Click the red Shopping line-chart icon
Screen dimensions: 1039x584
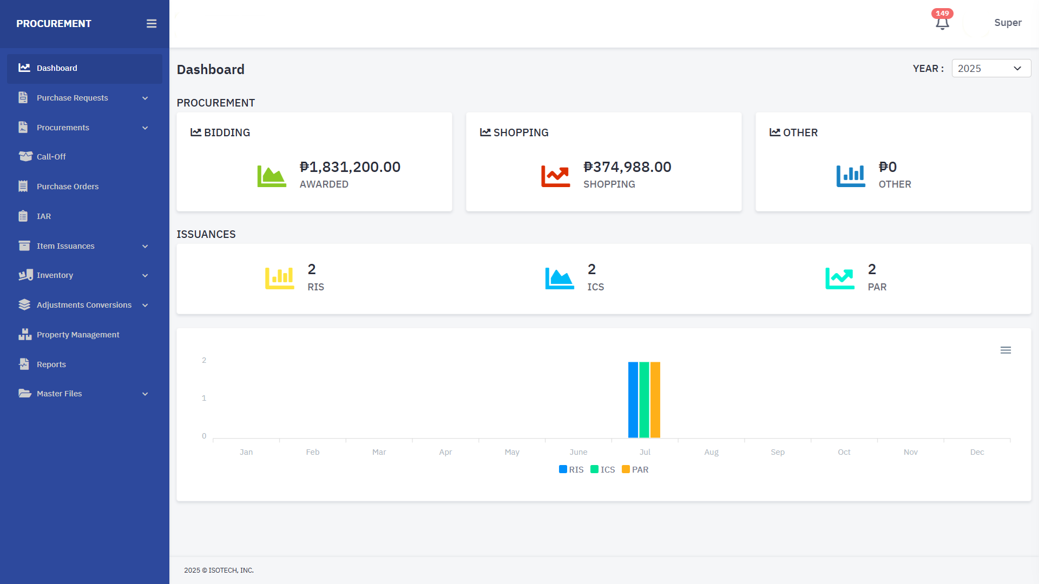556,176
